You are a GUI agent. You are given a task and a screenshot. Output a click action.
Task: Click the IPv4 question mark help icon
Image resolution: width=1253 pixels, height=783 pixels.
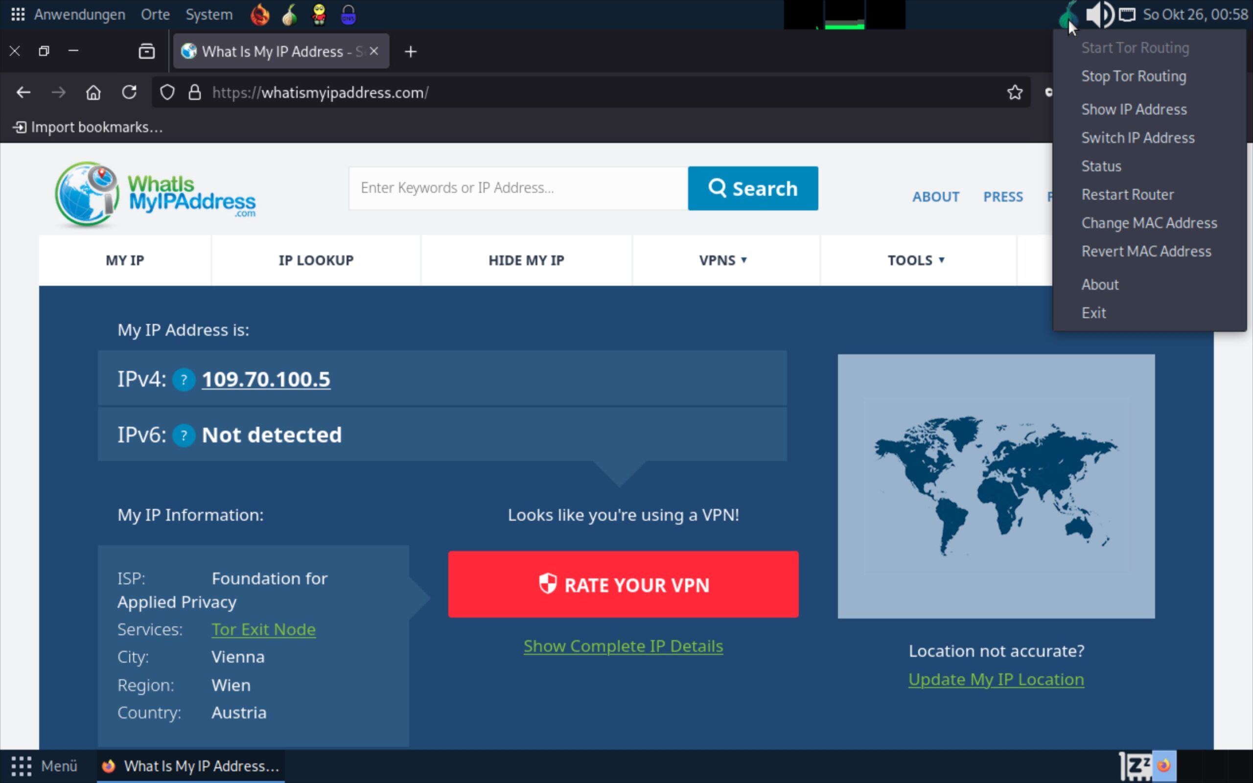click(183, 380)
